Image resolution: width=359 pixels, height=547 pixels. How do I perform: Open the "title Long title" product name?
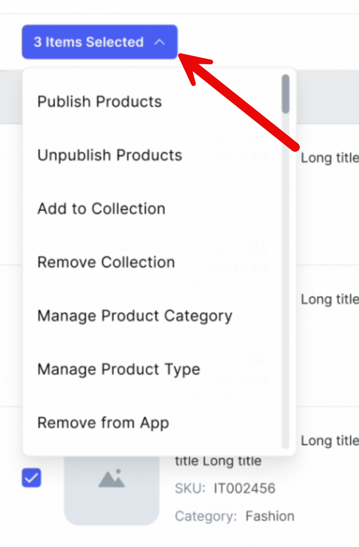218,461
